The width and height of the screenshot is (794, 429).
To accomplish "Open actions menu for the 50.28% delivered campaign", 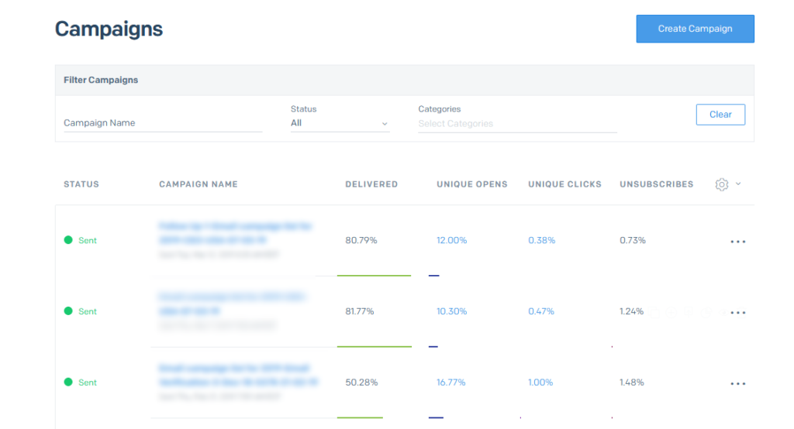I will pyautogui.click(x=738, y=383).
